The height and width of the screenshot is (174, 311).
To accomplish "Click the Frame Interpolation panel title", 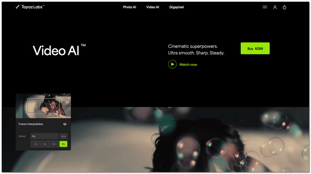I will tap(31, 124).
